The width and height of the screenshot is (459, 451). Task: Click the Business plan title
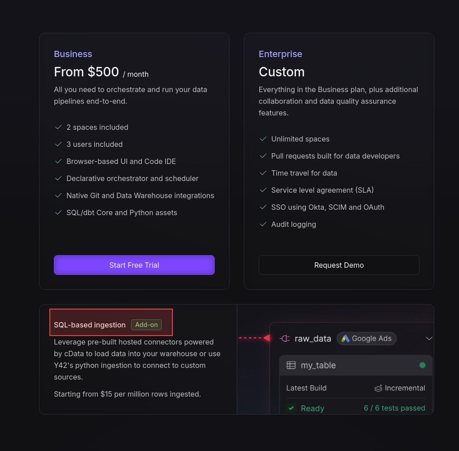point(73,54)
